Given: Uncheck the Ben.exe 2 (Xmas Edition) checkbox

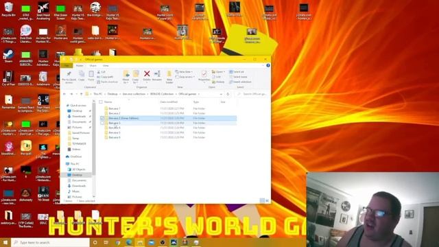Looking at the screenshot, I should 102,118.
